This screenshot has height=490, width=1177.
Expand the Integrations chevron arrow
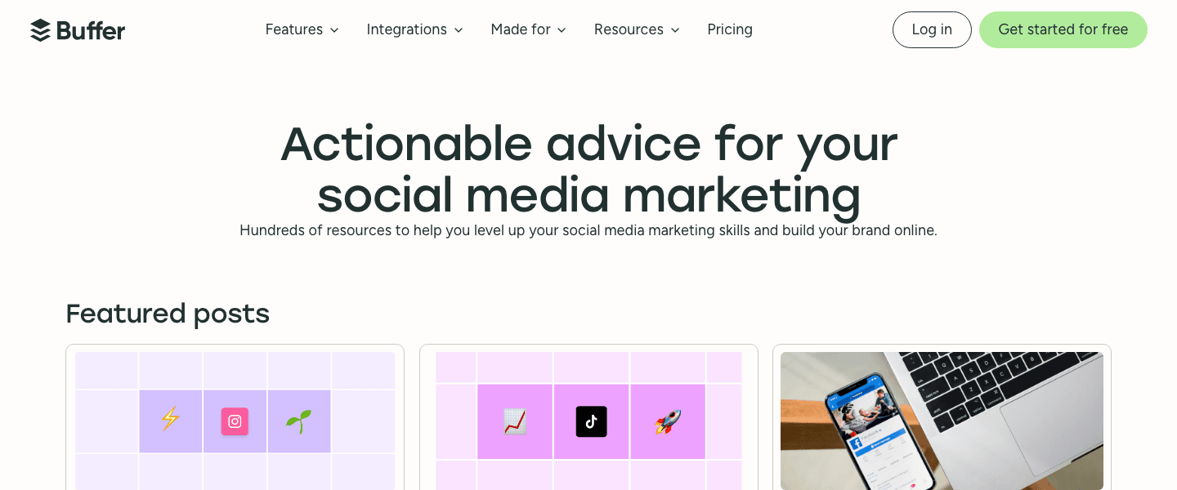[459, 30]
